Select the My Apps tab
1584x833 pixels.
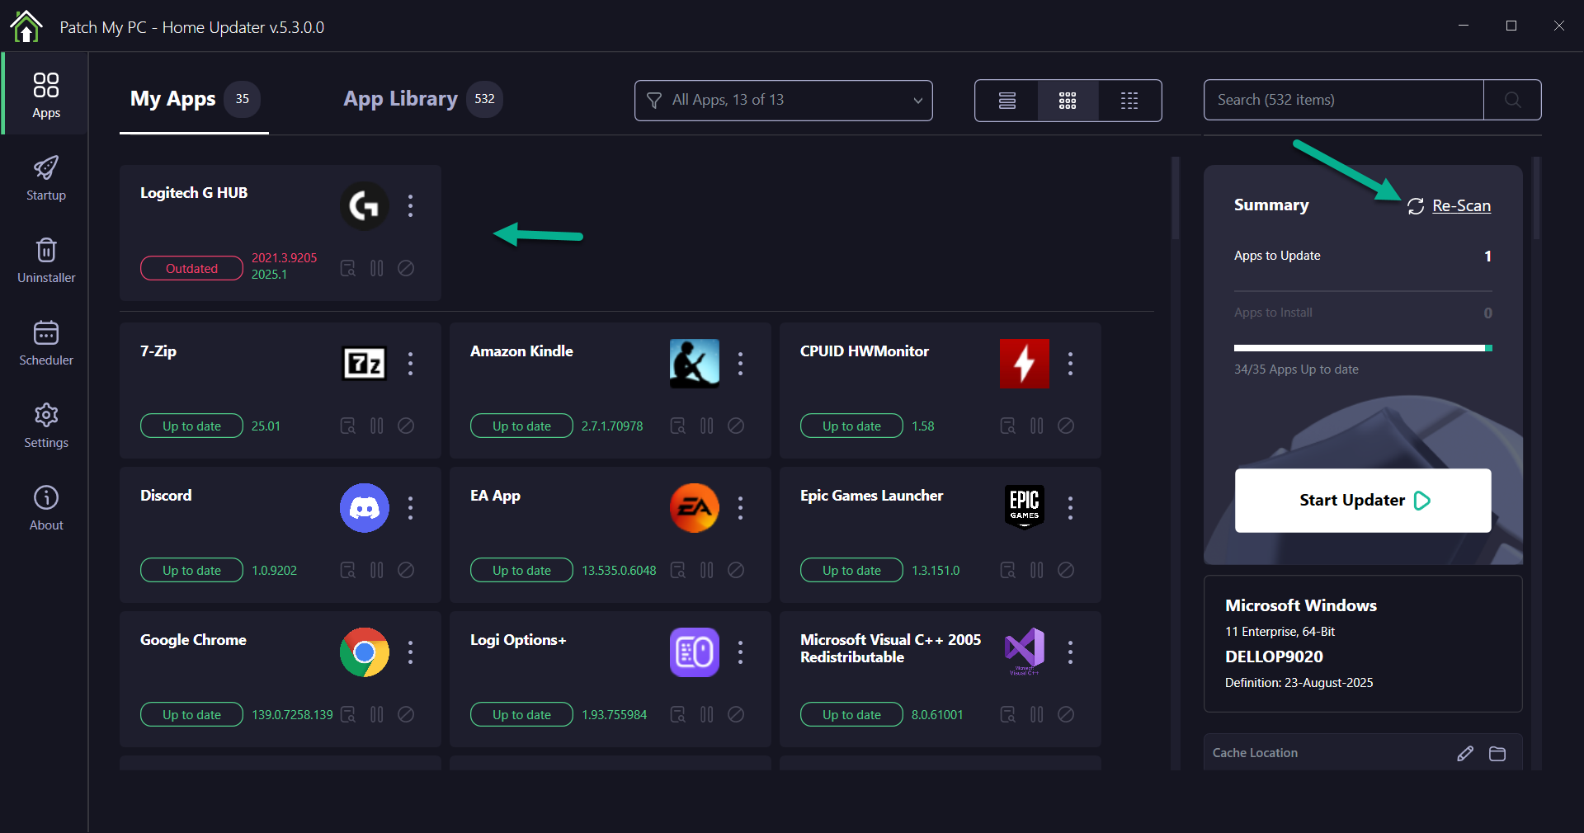click(x=173, y=99)
